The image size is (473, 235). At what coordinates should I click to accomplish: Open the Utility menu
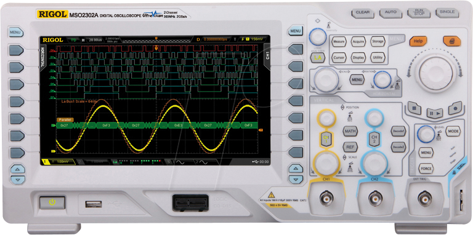[x=378, y=58]
